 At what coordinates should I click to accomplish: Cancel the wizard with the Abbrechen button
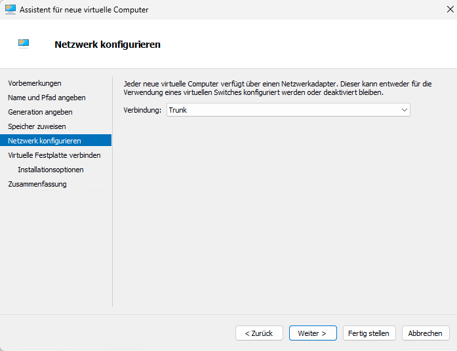tap(426, 333)
